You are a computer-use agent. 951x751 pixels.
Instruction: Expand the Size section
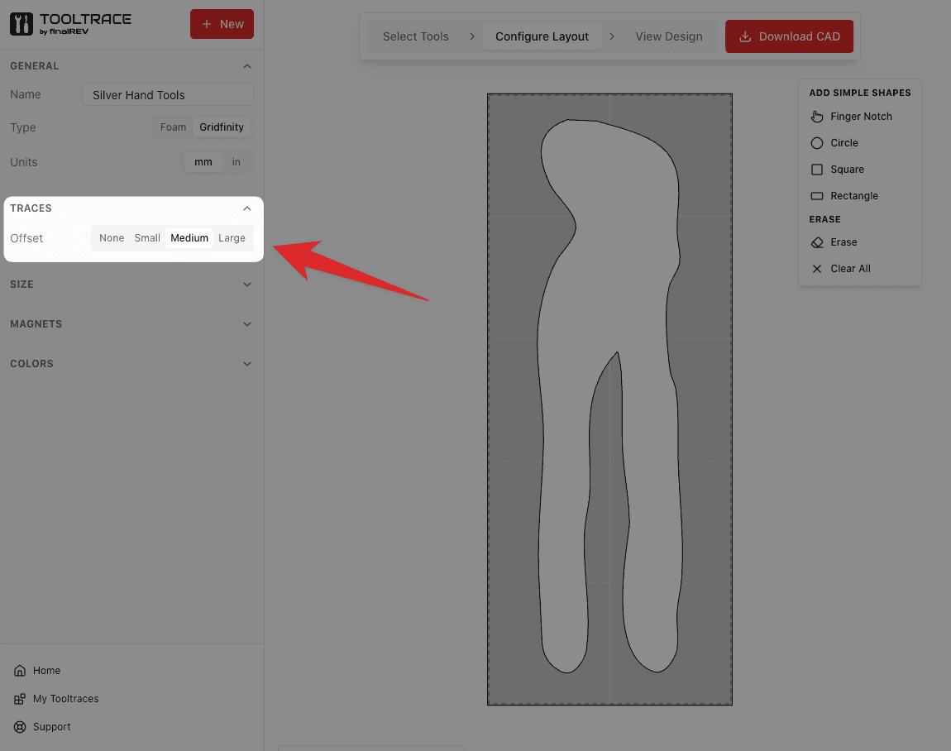(131, 284)
